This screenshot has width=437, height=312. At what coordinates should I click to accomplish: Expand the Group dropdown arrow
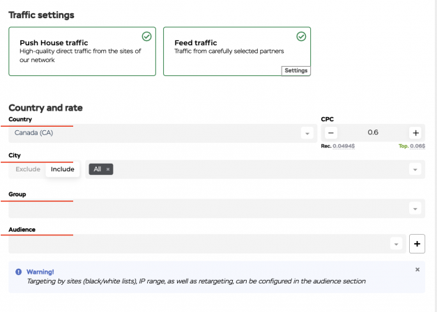click(415, 209)
